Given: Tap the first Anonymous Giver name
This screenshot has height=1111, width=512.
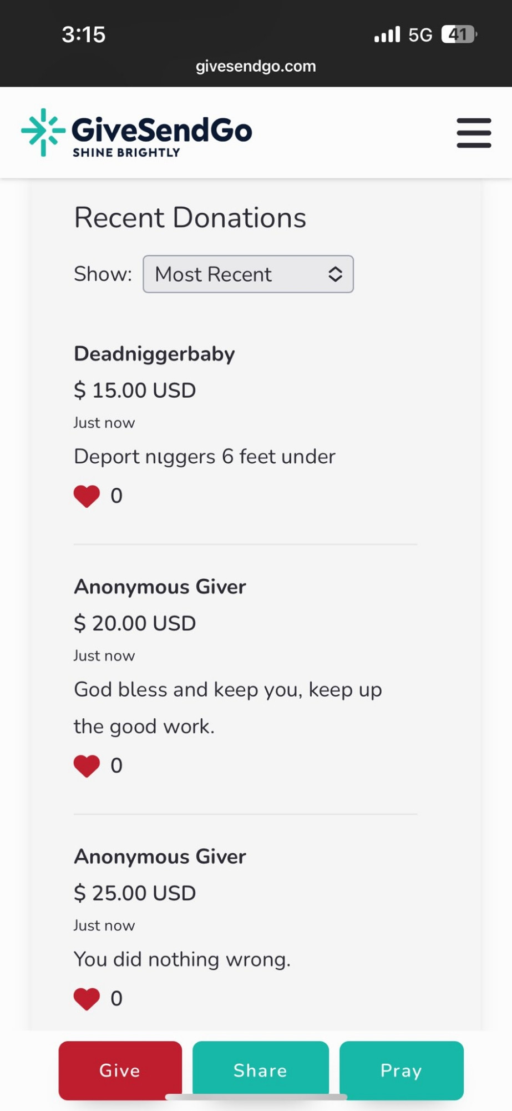Looking at the screenshot, I should [x=160, y=587].
